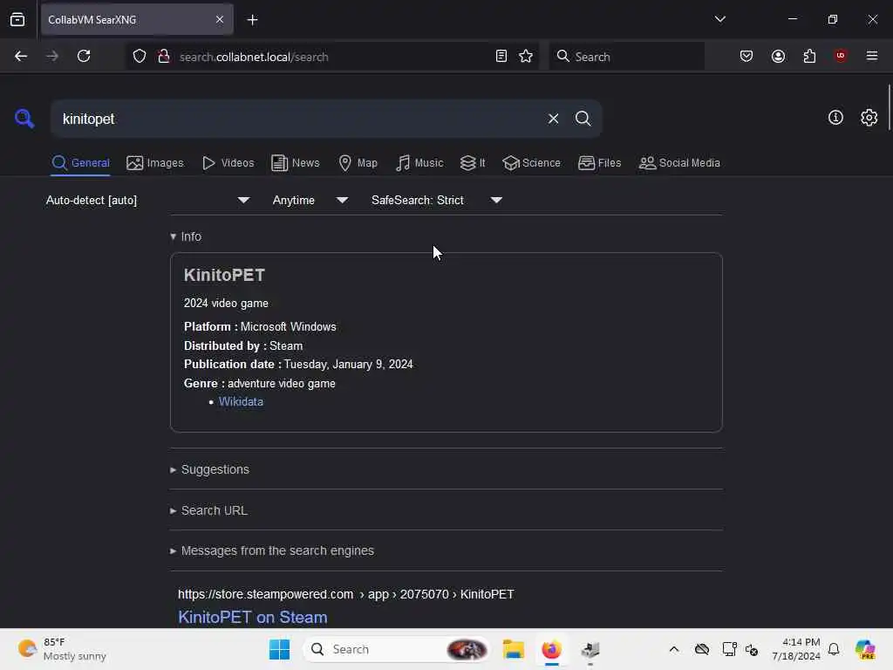The image size is (893, 670).
Task: Close the CollabVM SearXNG tab
Action: tap(220, 19)
